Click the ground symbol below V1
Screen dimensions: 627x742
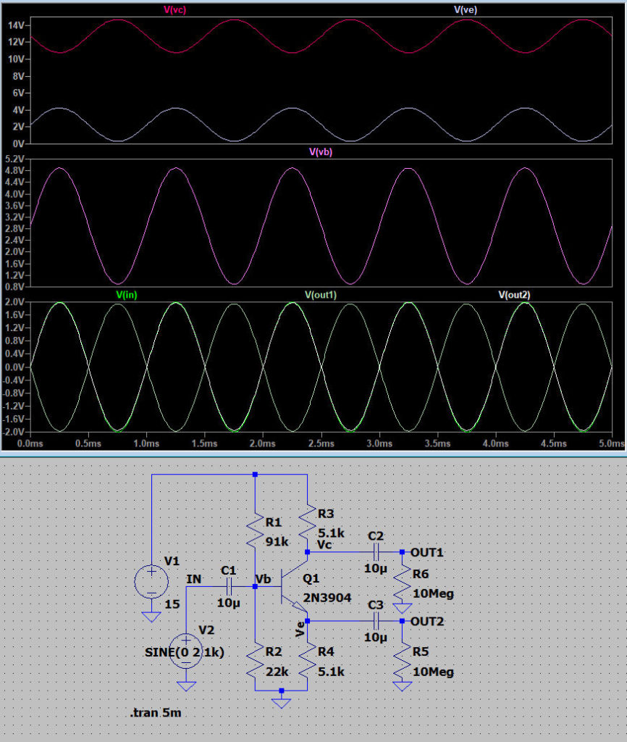[151, 616]
